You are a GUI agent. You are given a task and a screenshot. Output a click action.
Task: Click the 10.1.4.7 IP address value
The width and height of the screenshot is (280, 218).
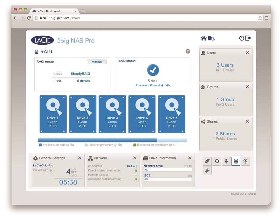pos(132,166)
